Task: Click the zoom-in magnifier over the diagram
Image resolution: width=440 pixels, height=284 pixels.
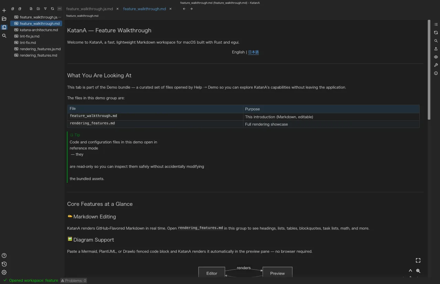Action: (x=418, y=271)
